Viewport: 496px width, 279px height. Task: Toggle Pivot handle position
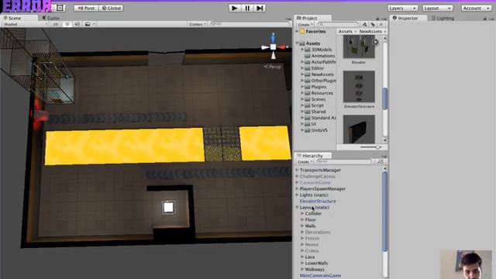(x=86, y=9)
